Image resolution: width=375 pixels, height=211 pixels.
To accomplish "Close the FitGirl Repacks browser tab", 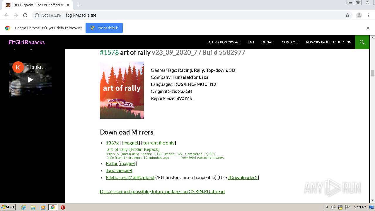I will 68,5.
